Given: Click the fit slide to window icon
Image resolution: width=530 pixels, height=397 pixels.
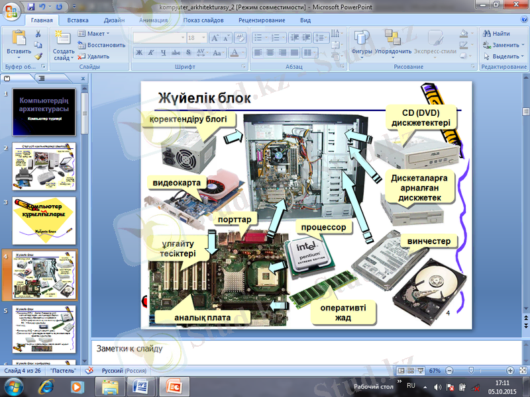Looking at the screenshot, I should click(521, 371).
